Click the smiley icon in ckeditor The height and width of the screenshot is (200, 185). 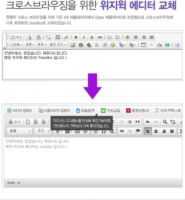(96, 131)
